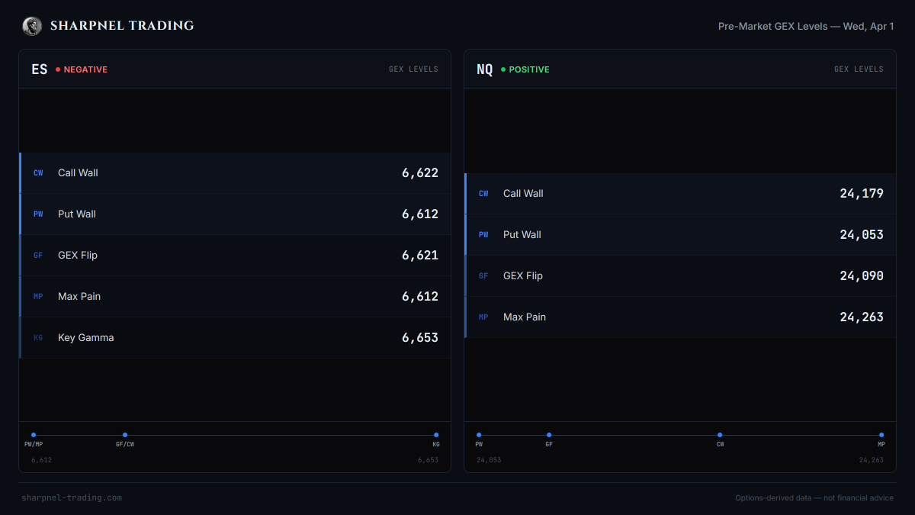Click the NQ GEX Flip value 24,090
915x515 pixels.
tap(862, 276)
